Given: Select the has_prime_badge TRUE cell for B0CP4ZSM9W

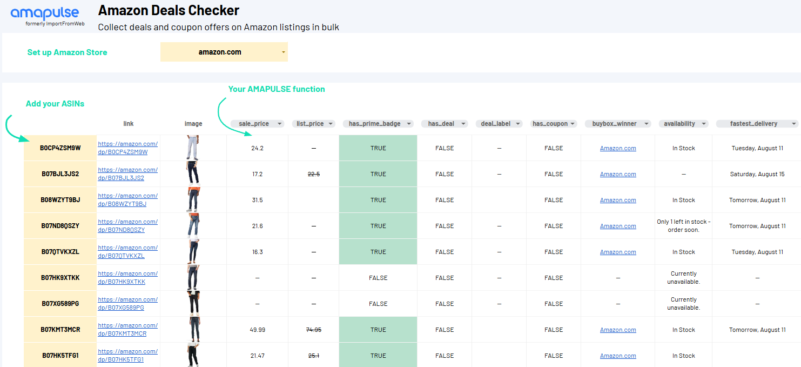Looking at the screenshot, I should tap(378, 148).
